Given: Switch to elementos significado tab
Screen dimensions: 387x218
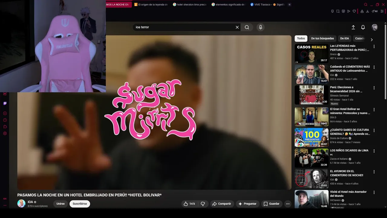Looking at the screenshot, I should [x=228, y=5].
